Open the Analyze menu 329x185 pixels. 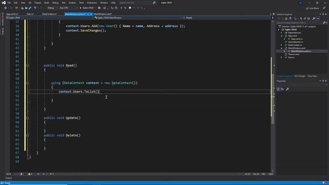point(72,3)
